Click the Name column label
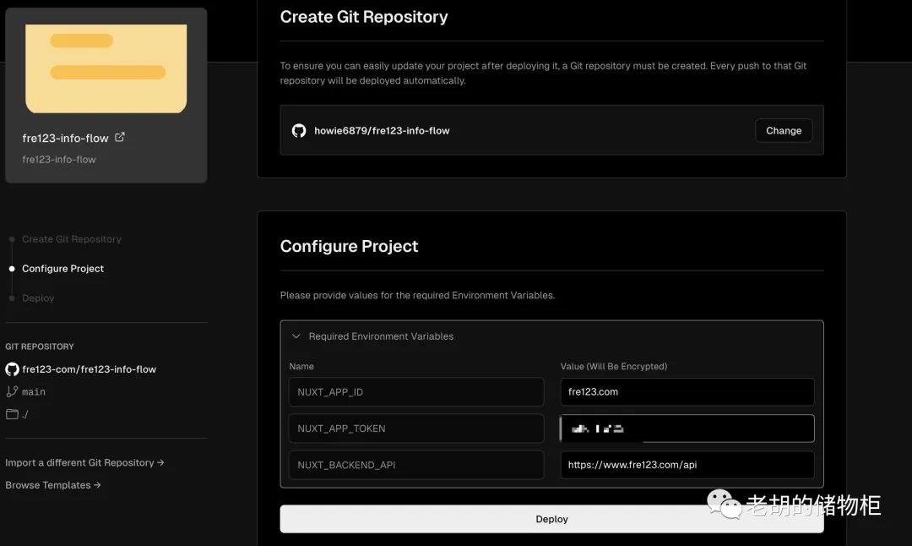This screenshot has width=912, height=546. (301, 366)
